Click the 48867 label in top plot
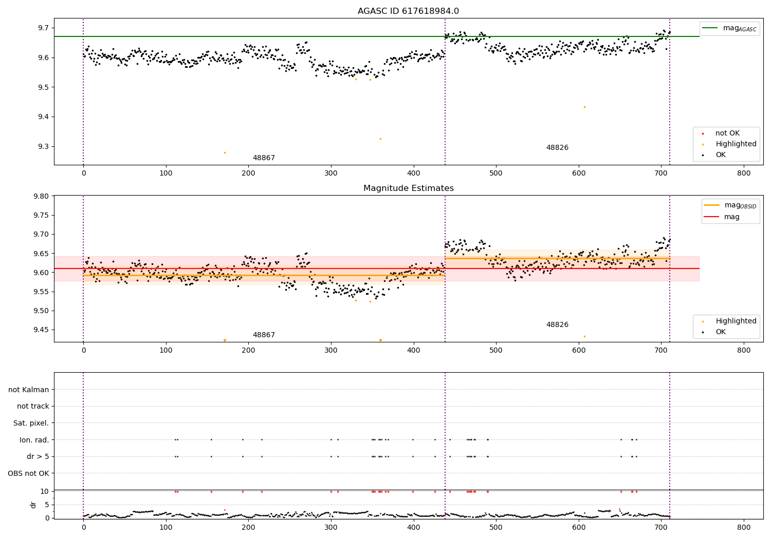The width and height of the screenshot is (771, 539). click(x=264, y=158)
